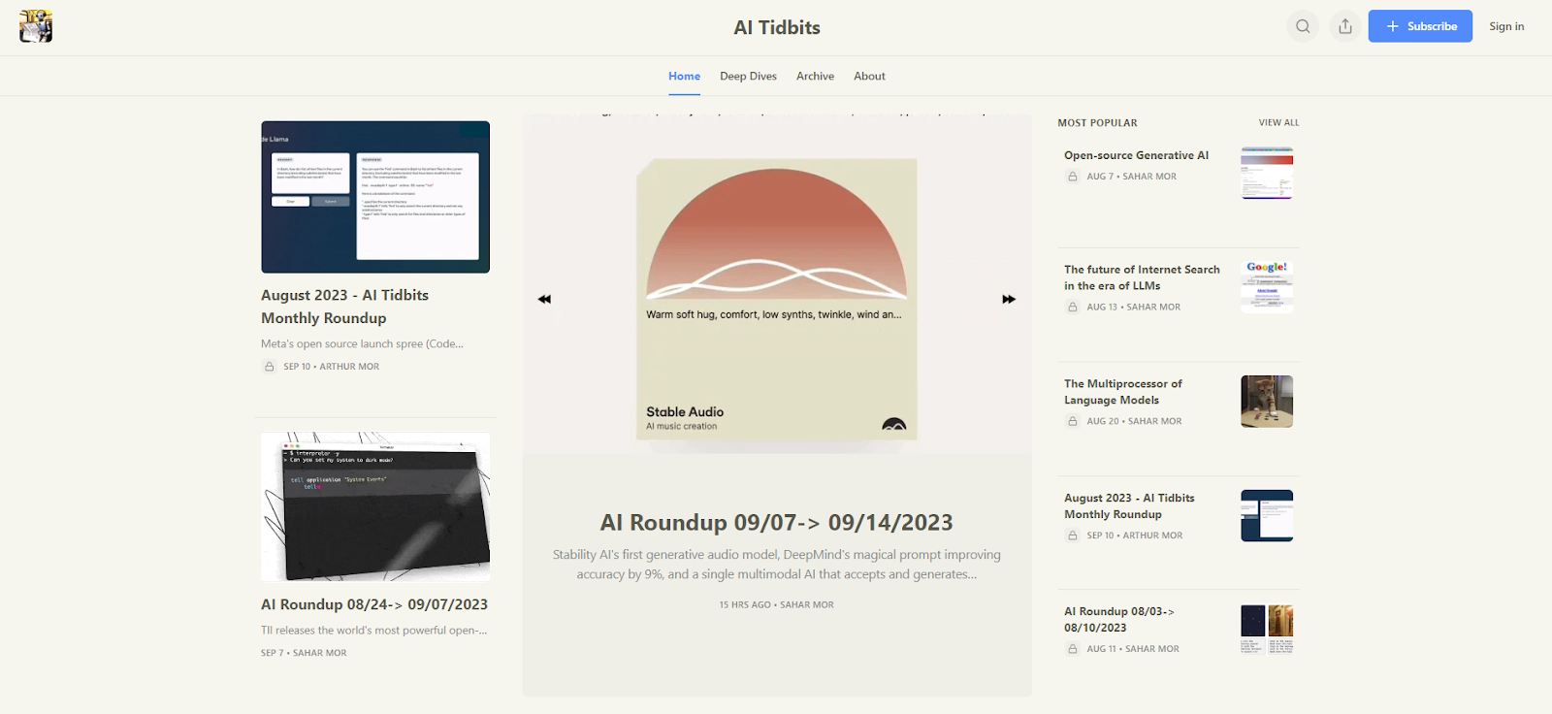Open AI Roundup 08/24-> 09/07/2023 post
This screenshot has width=1552, height=714.
(x=374, y=604)
